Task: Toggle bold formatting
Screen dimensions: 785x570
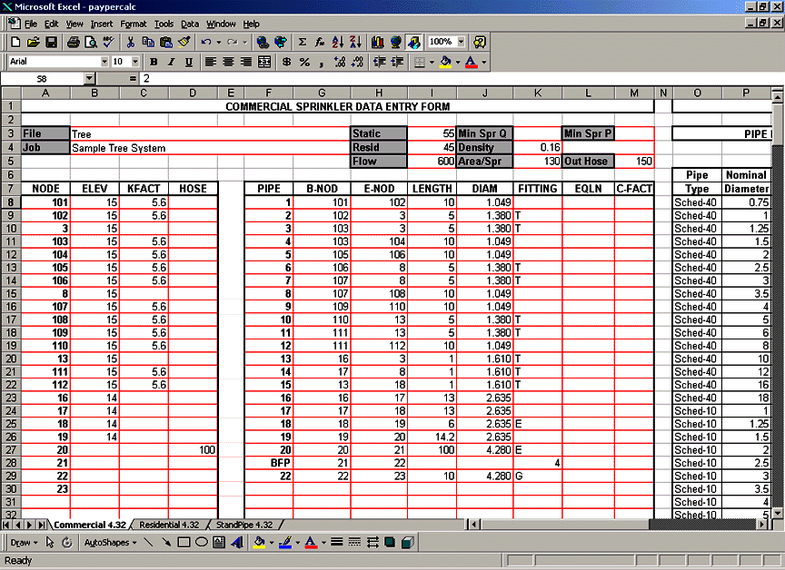Action: 153,61
